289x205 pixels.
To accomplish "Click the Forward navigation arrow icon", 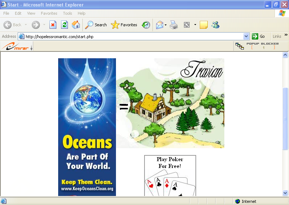I will (x=35, y=25).
